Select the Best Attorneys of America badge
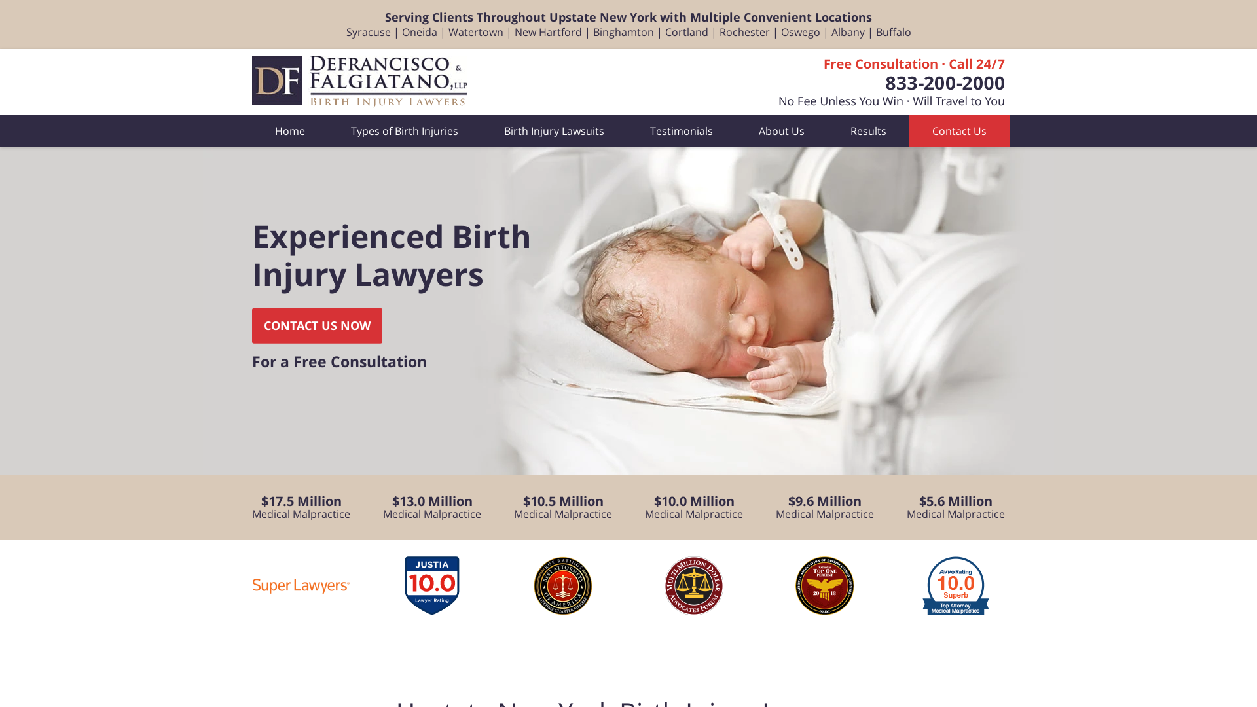The width and height of the screenshot is (1257, 707). 563,586
